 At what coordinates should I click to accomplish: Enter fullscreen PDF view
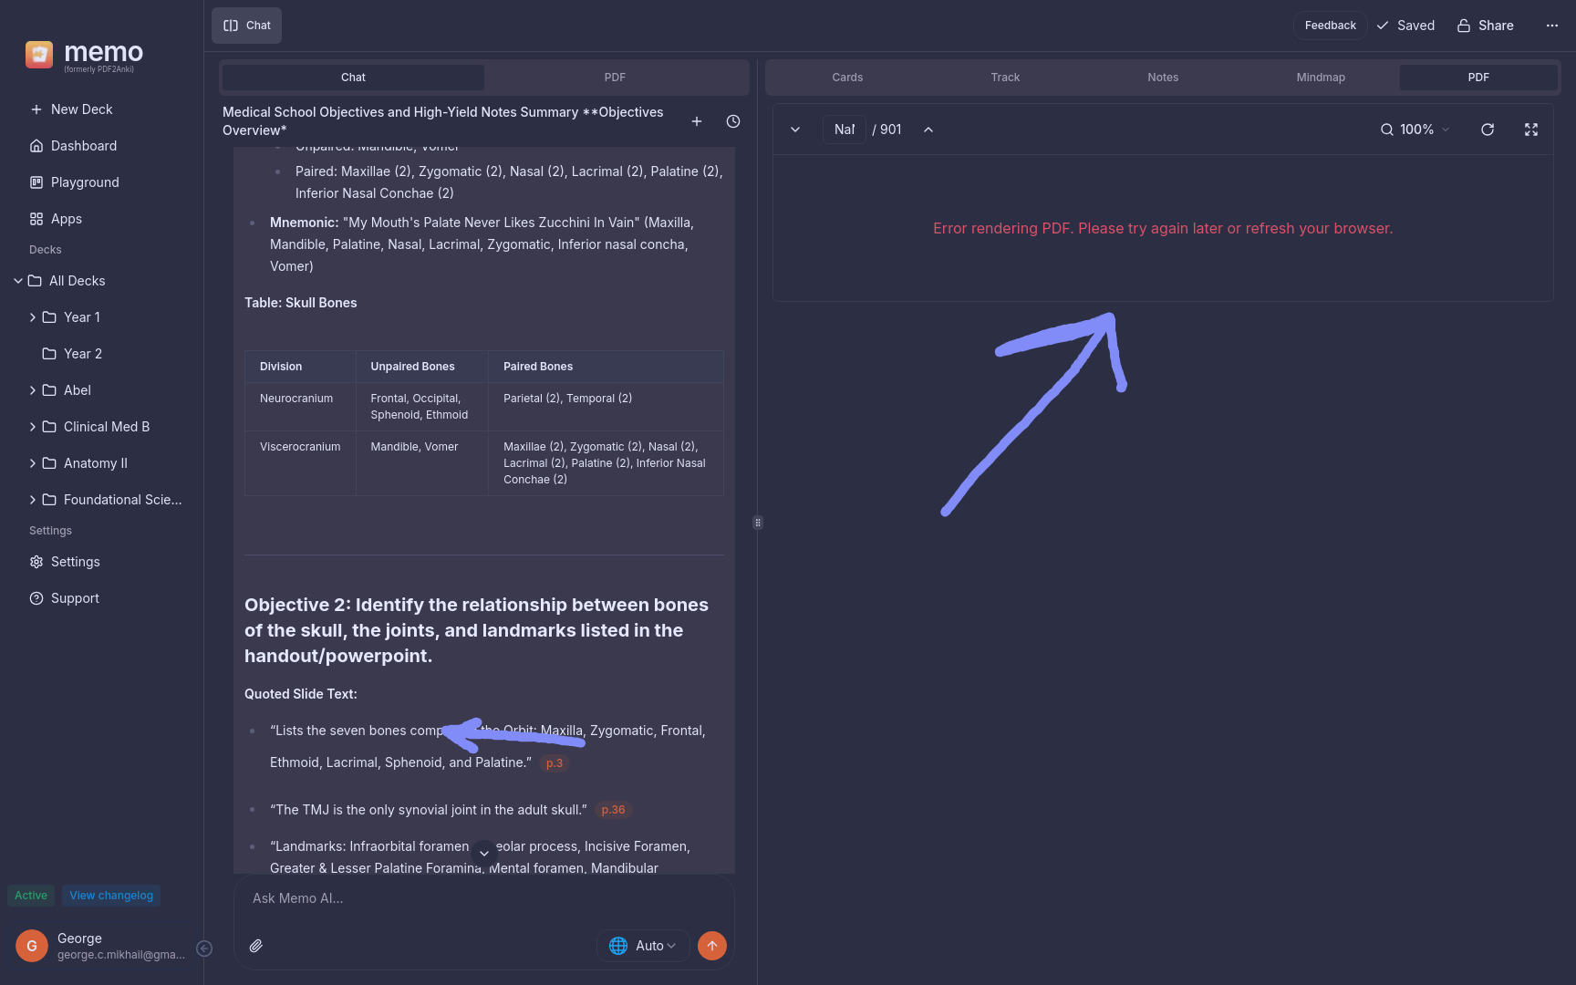tap(1531, 130)
